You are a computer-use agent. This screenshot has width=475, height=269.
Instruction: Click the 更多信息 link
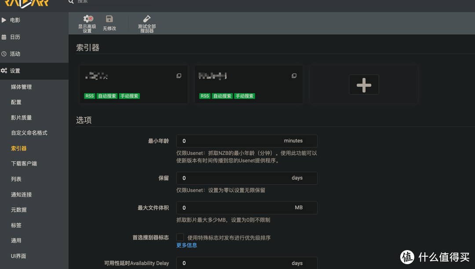(186, 245)
